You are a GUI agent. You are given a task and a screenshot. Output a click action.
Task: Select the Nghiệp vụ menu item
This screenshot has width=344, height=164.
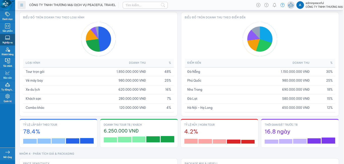click(8, 40)
